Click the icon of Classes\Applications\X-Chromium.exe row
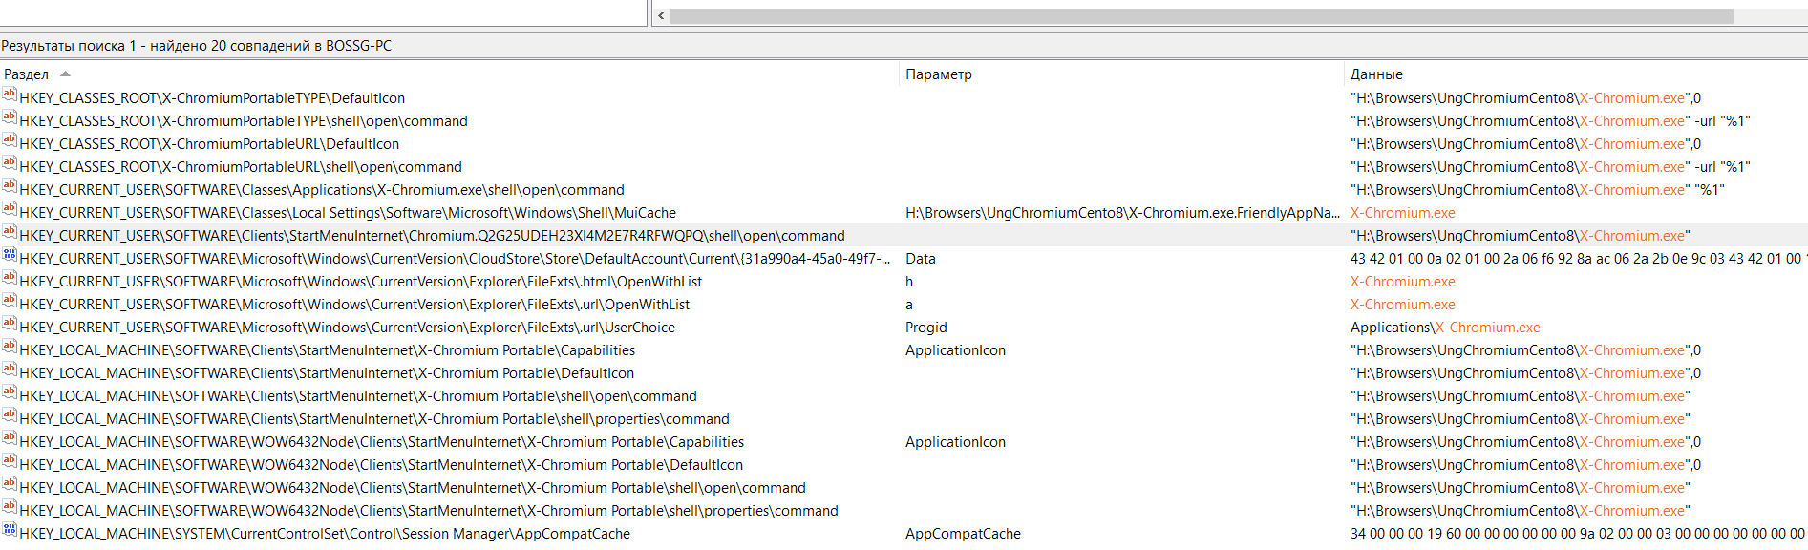 click(10, 186)
